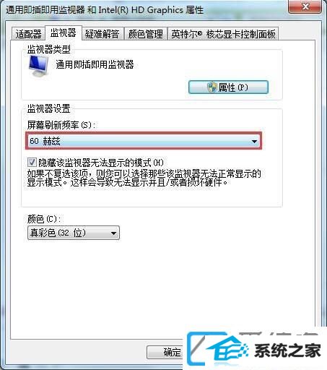This screenshot has height=370, width=327.
Task: Switch to the 适配器 tab
Action: [x=28, y=34]
